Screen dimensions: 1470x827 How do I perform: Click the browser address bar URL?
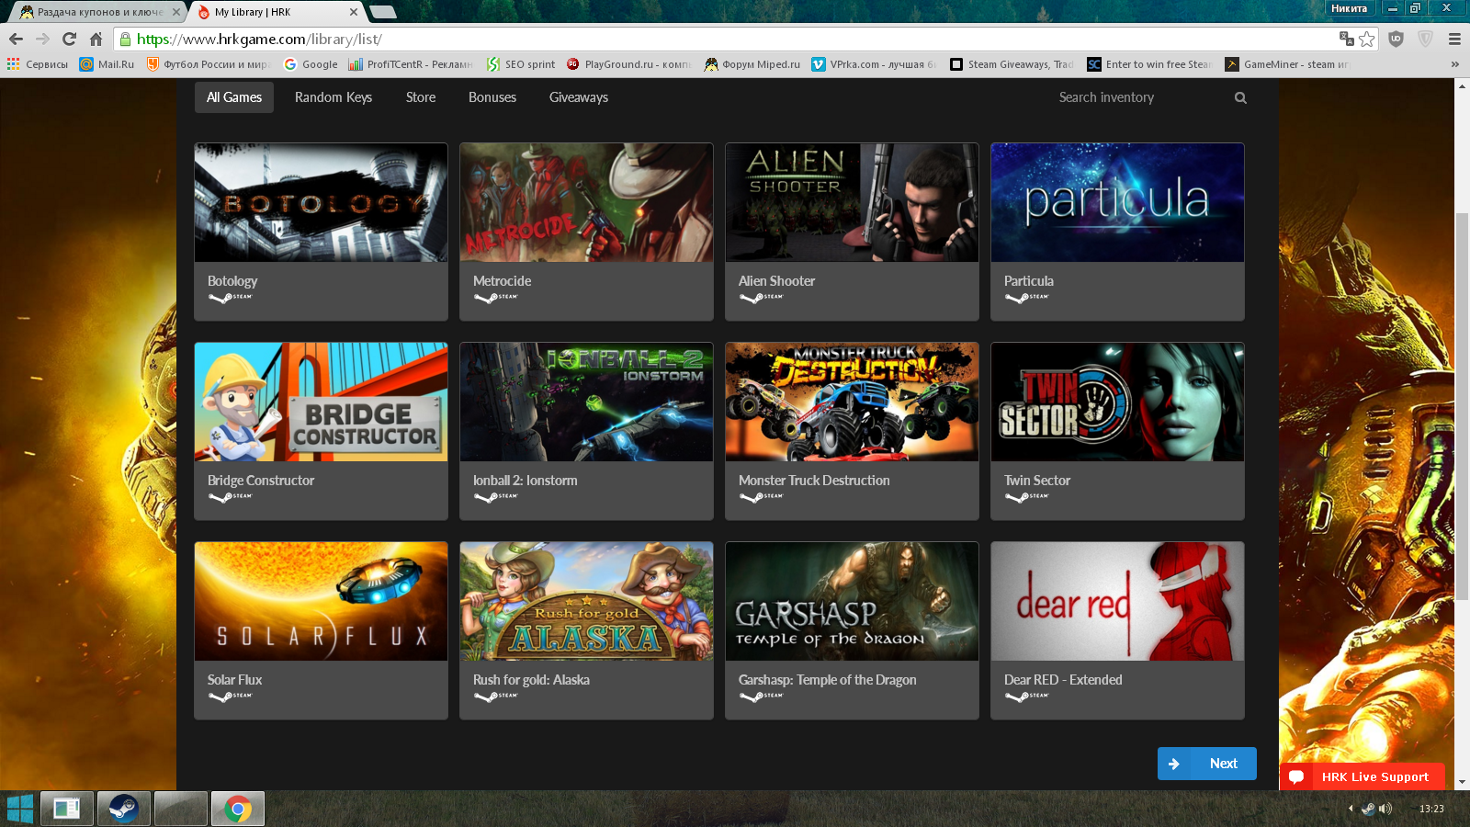(x=259, y=39)
